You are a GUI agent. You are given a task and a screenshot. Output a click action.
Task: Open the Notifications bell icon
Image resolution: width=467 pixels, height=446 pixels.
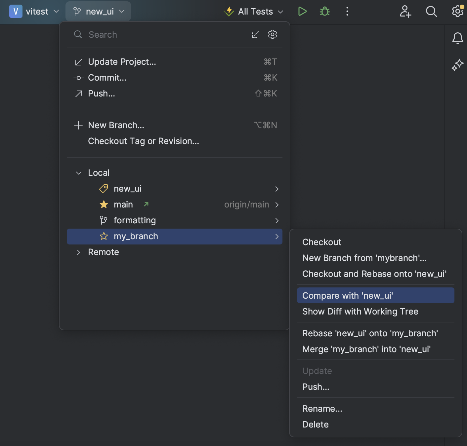point(458,38)
